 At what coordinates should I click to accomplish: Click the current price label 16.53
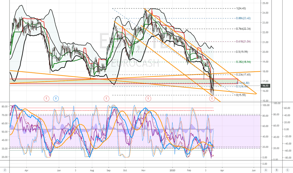coord(265,86)
